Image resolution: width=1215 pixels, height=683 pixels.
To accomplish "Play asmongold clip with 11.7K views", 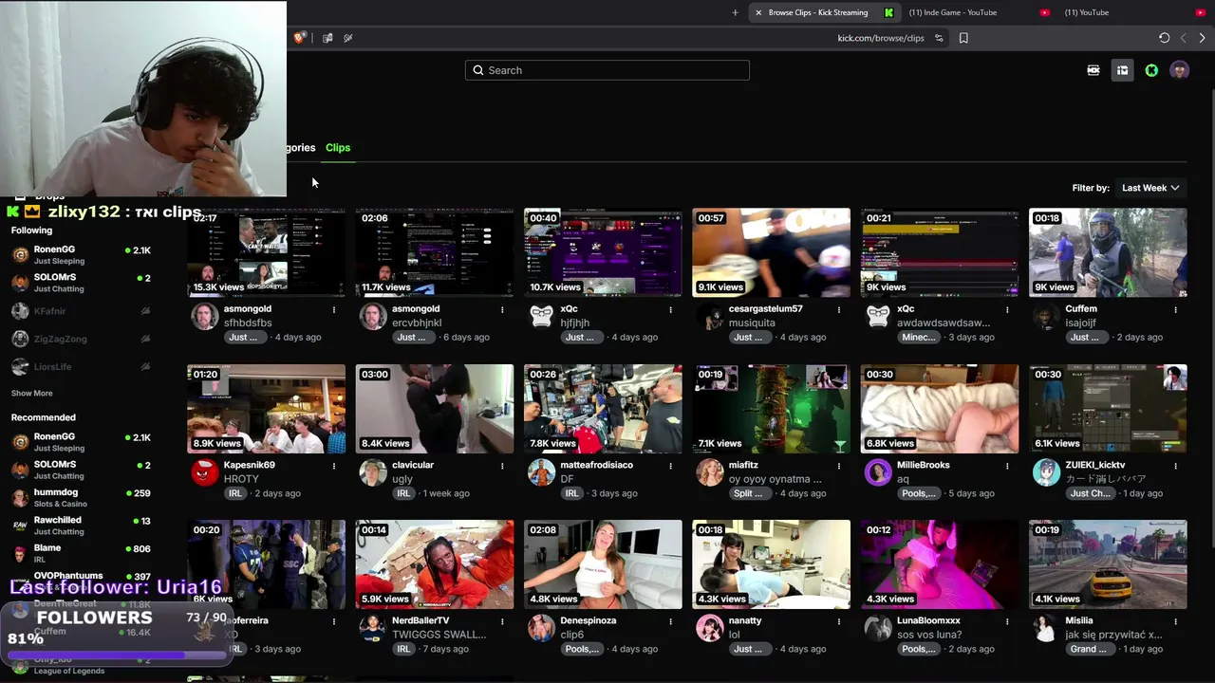I will tap(435, 253).
